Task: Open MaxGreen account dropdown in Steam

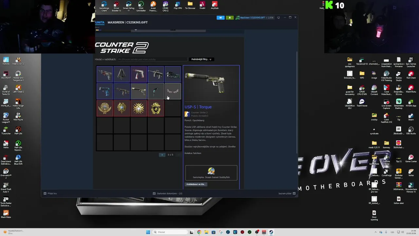Action: click(254, 17)
